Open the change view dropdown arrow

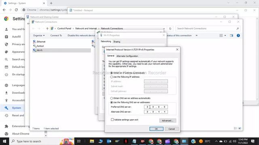(x=225, y=35)
